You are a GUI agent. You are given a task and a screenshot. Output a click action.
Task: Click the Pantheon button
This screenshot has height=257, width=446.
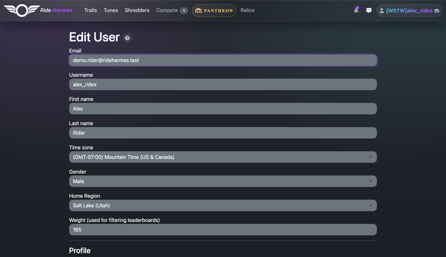(214, 11)
